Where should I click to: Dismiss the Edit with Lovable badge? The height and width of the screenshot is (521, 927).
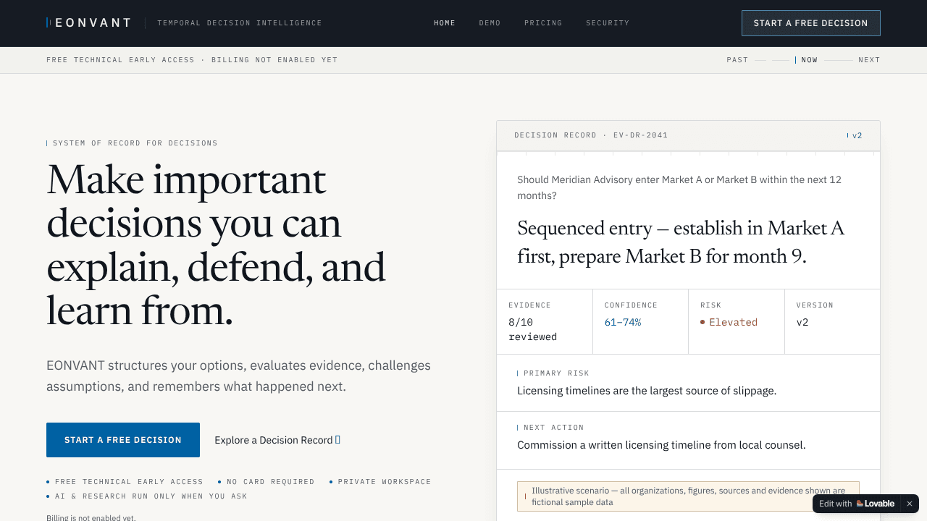[910, 504]
